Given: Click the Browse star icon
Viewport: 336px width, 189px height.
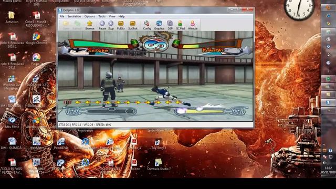Looking at the screenshot, I should click(x=90, y=25).
